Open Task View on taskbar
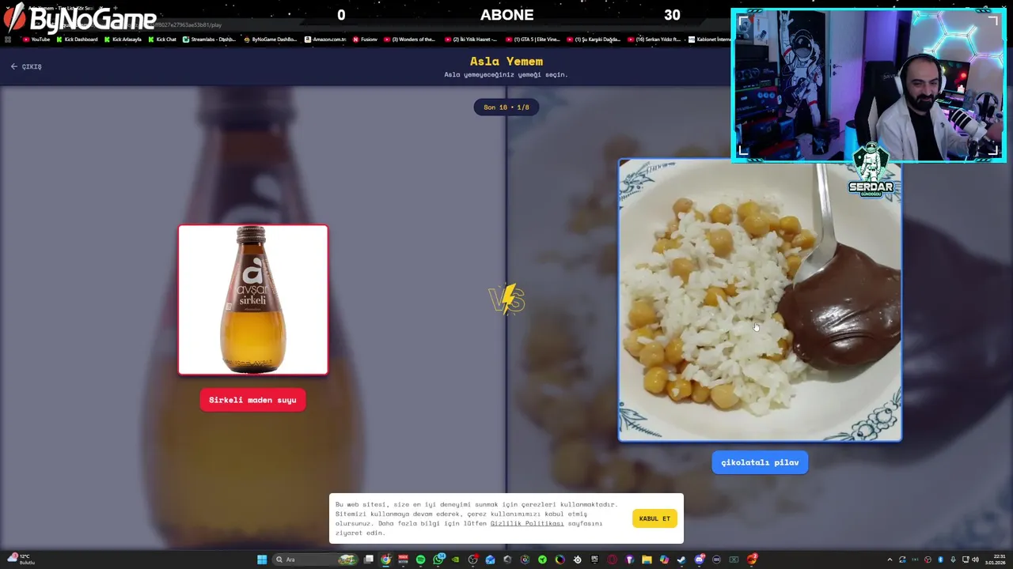Screen dimensions: 1013x569 [368, 560]
